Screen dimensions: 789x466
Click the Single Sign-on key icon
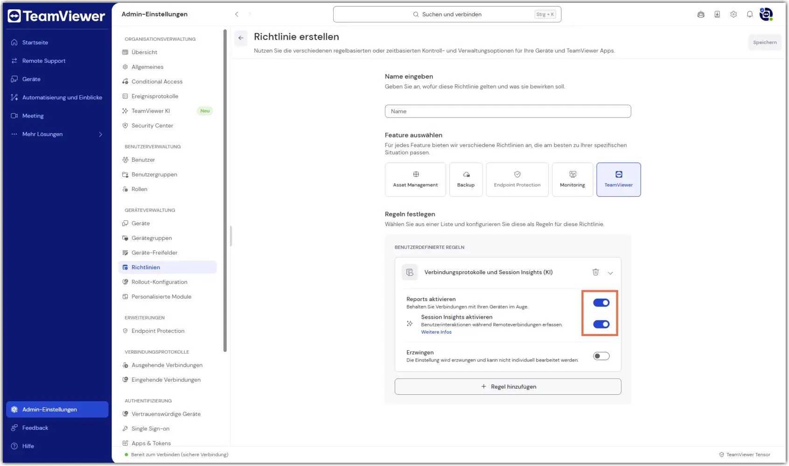[125, 429]
